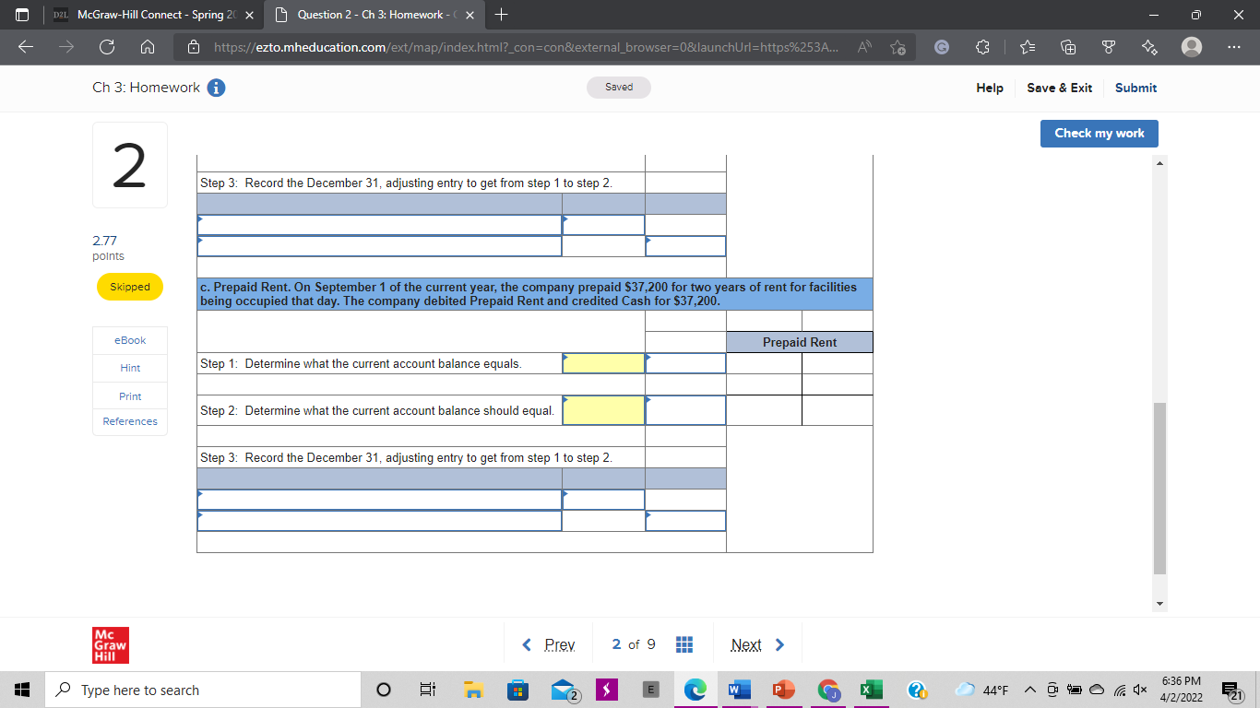Go back with the browser back arrow
The image size is (1260, 708).
(25, 47)
